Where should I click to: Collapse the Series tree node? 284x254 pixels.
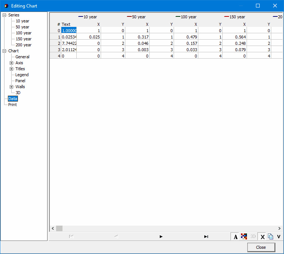4,15
